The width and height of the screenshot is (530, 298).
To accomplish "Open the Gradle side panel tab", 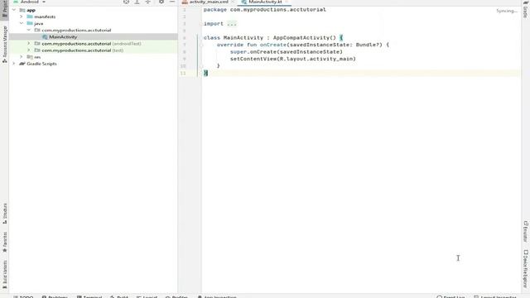I will [x=525, y=9].
